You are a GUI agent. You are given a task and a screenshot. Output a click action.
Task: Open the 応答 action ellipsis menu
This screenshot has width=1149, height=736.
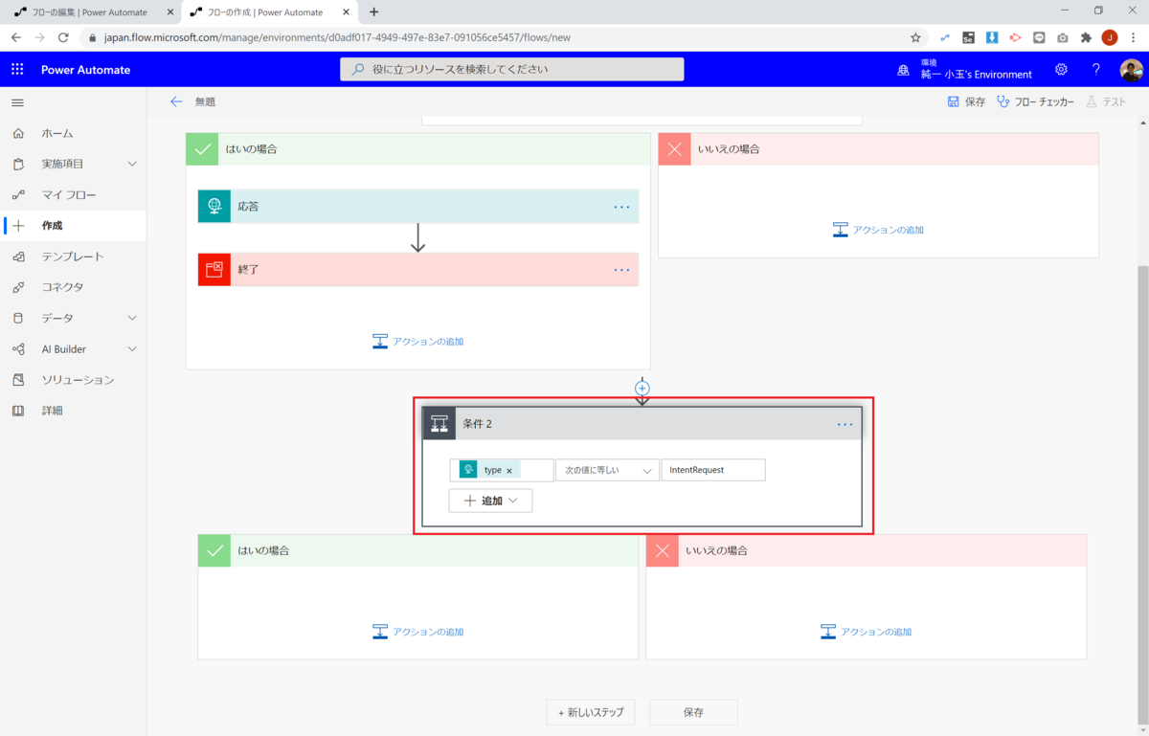(622, 207)
